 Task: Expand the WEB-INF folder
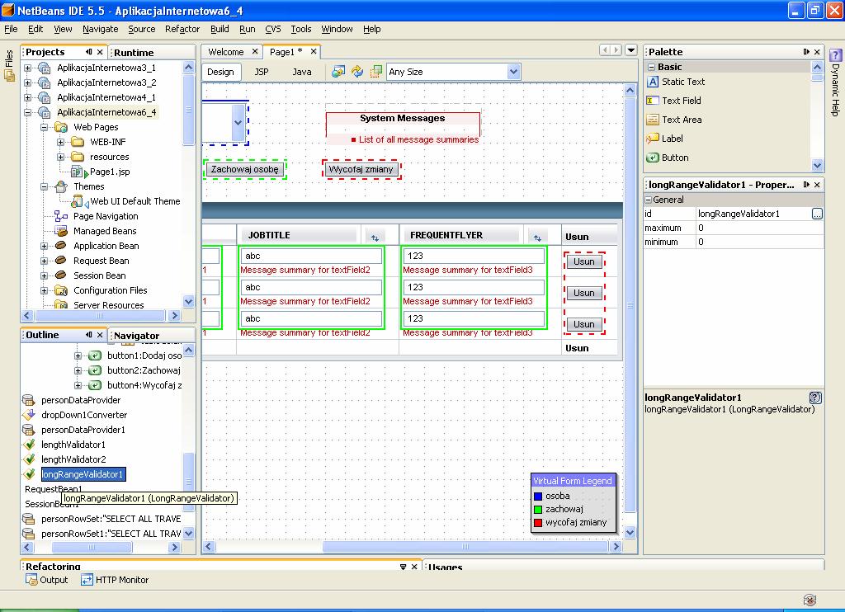61,142
